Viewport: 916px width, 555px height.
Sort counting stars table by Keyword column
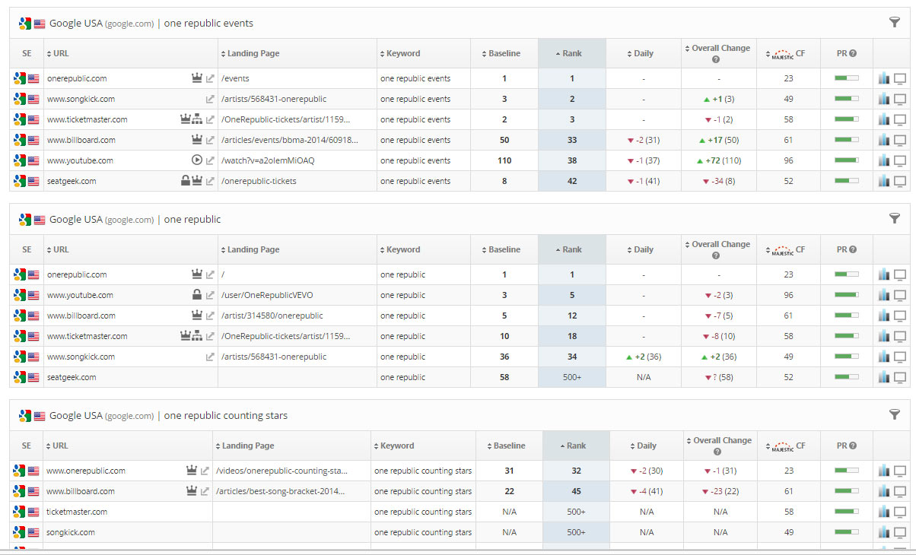(396, 446)
